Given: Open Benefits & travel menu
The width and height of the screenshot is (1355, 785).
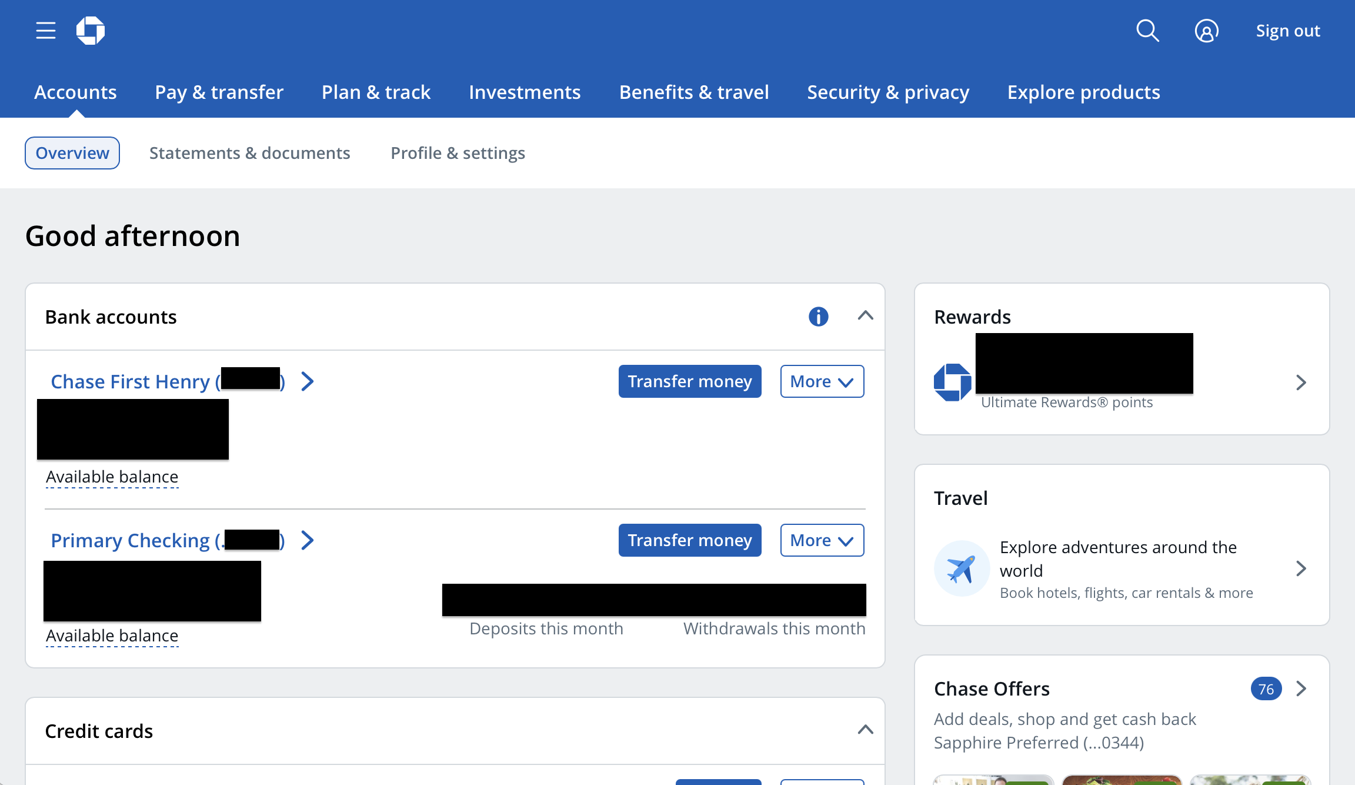Looking at the screenshot, I should pos(694,92).
